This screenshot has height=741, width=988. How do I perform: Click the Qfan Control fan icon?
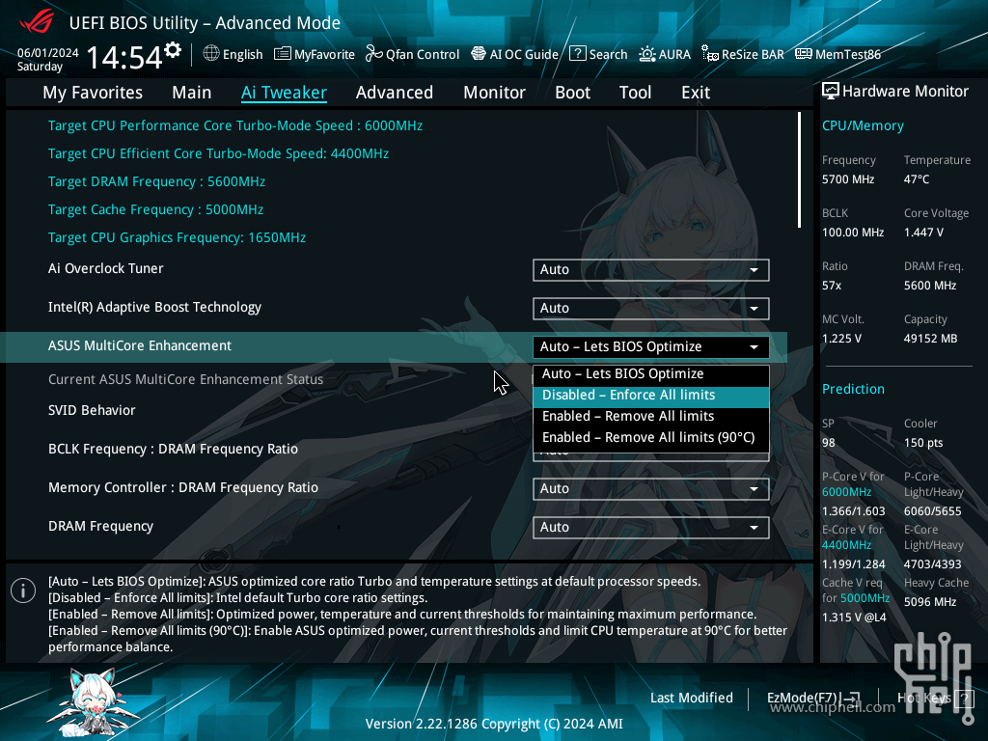point(373,54)
